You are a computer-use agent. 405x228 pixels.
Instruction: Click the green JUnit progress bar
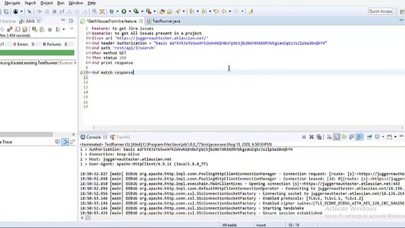(37, 53)
